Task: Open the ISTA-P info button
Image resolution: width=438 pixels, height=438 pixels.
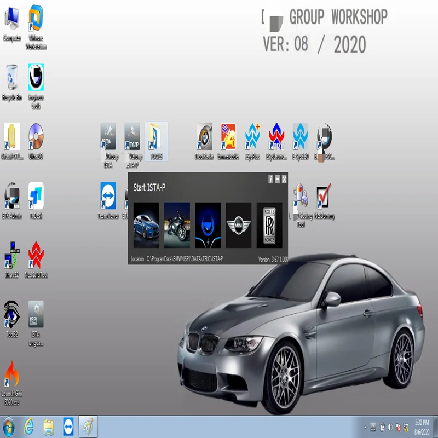Action: coord(270,179)
